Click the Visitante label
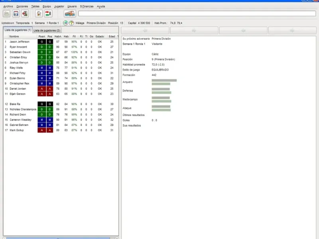The image size is (319, 239). pyautogui.click(x=157, y=44)
